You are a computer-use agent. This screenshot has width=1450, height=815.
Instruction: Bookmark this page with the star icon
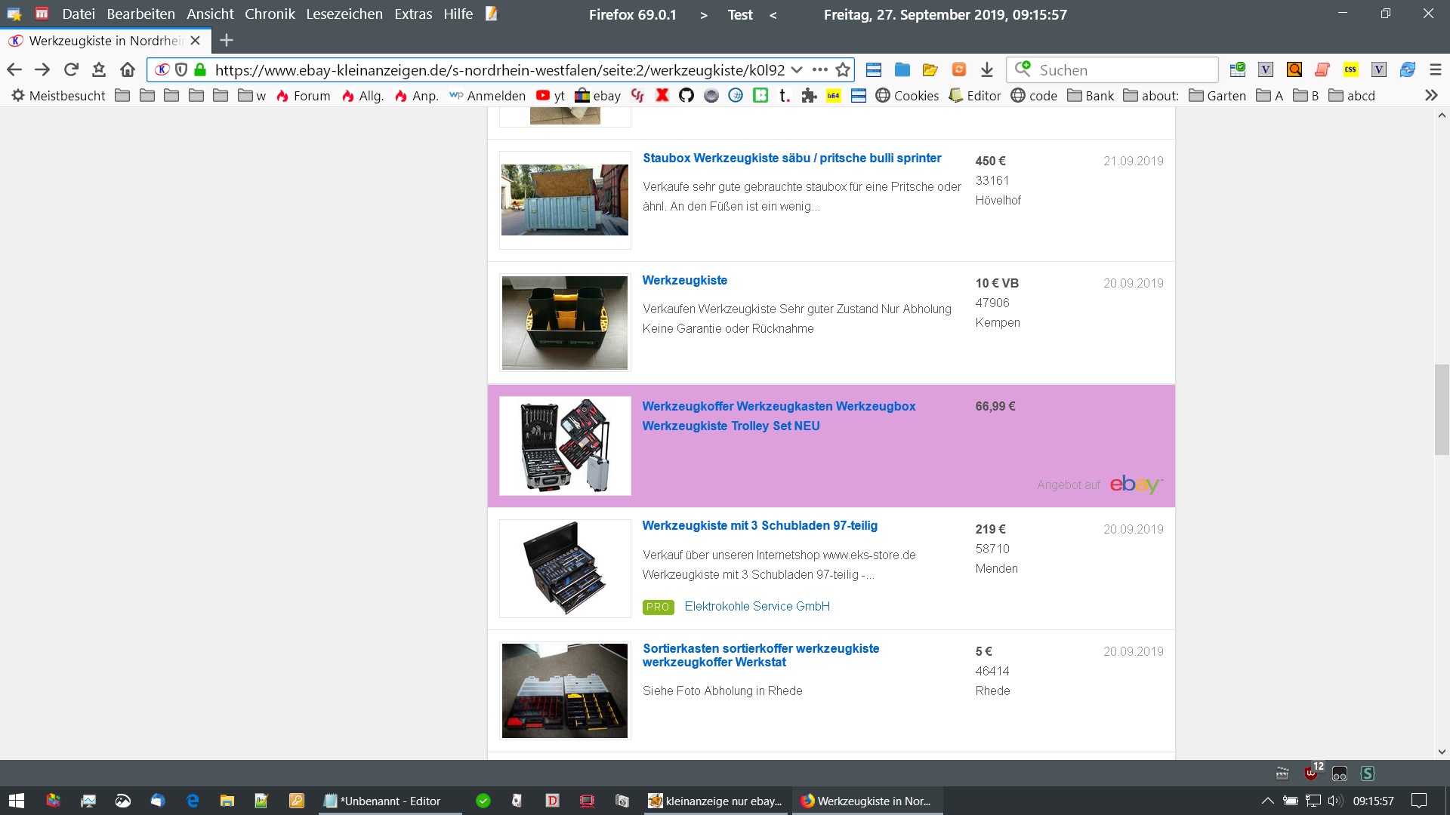coord(843,69)
